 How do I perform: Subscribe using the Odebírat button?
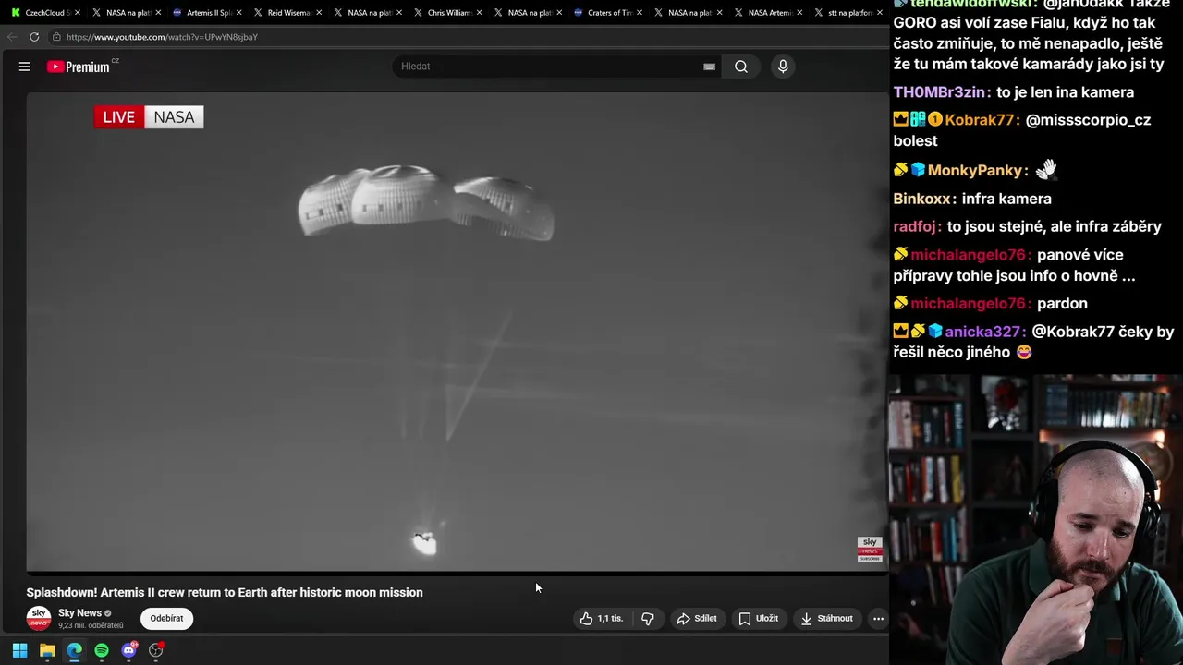pos(167,619)
